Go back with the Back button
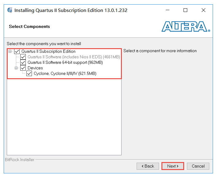Viewport: 217px width, 178px height. (x=148, y=166)
